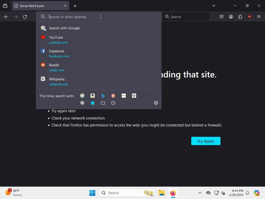The image size is (265, 199).
Task: Click the Try Again button
Action: 206,141
